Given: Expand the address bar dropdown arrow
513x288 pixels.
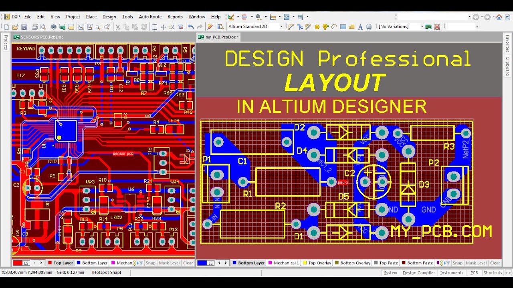Looking at the screenshot, I should (469, 17).
